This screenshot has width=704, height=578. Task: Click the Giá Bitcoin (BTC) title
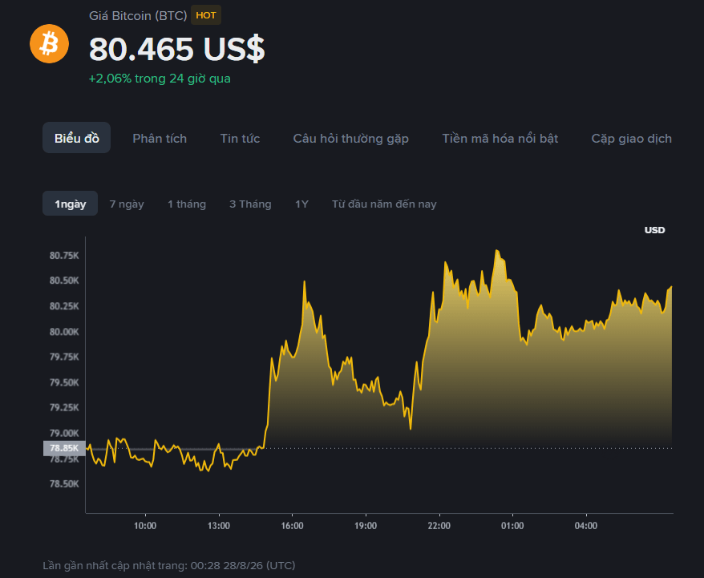pyautogui.click(x=138, y=16)
